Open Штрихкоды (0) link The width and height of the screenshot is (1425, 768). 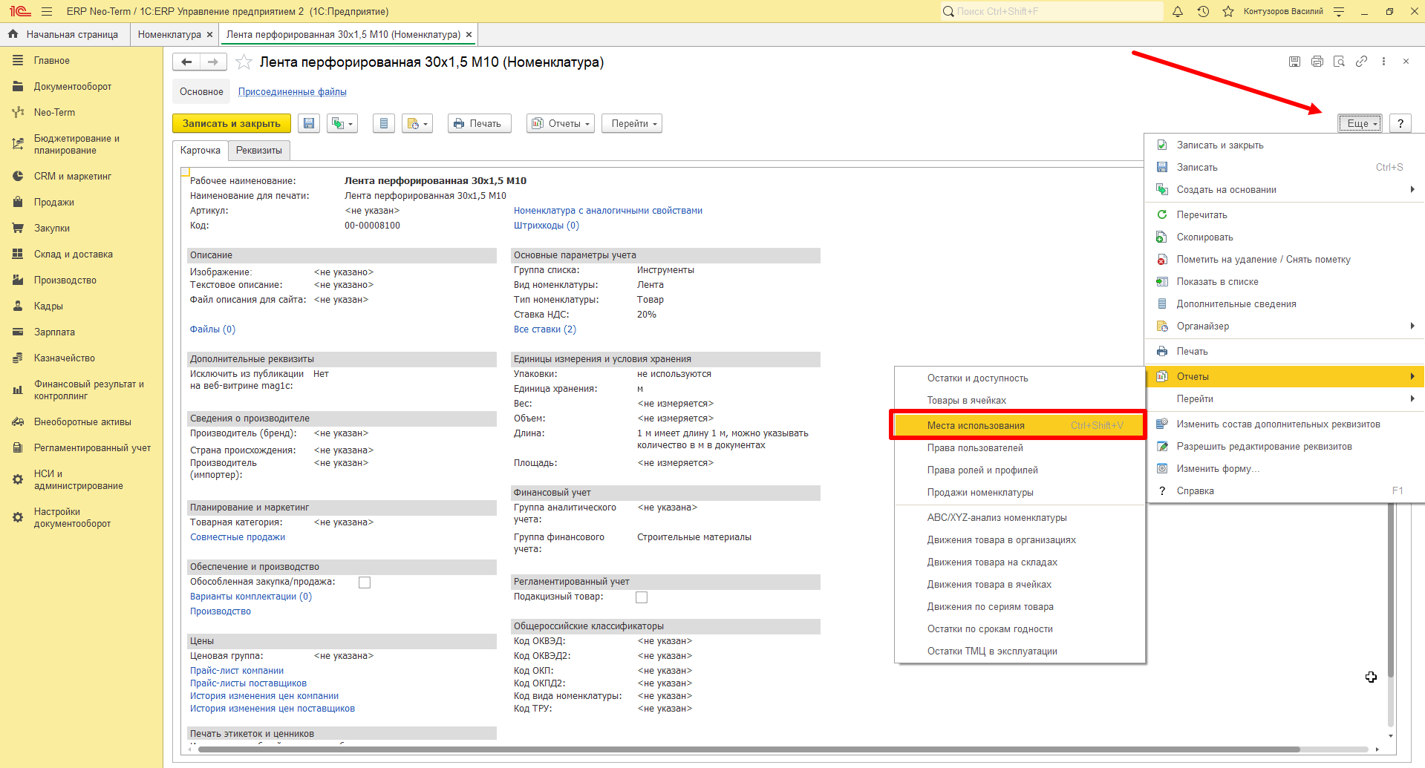547,226
